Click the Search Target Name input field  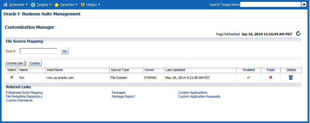coord(270,4)
